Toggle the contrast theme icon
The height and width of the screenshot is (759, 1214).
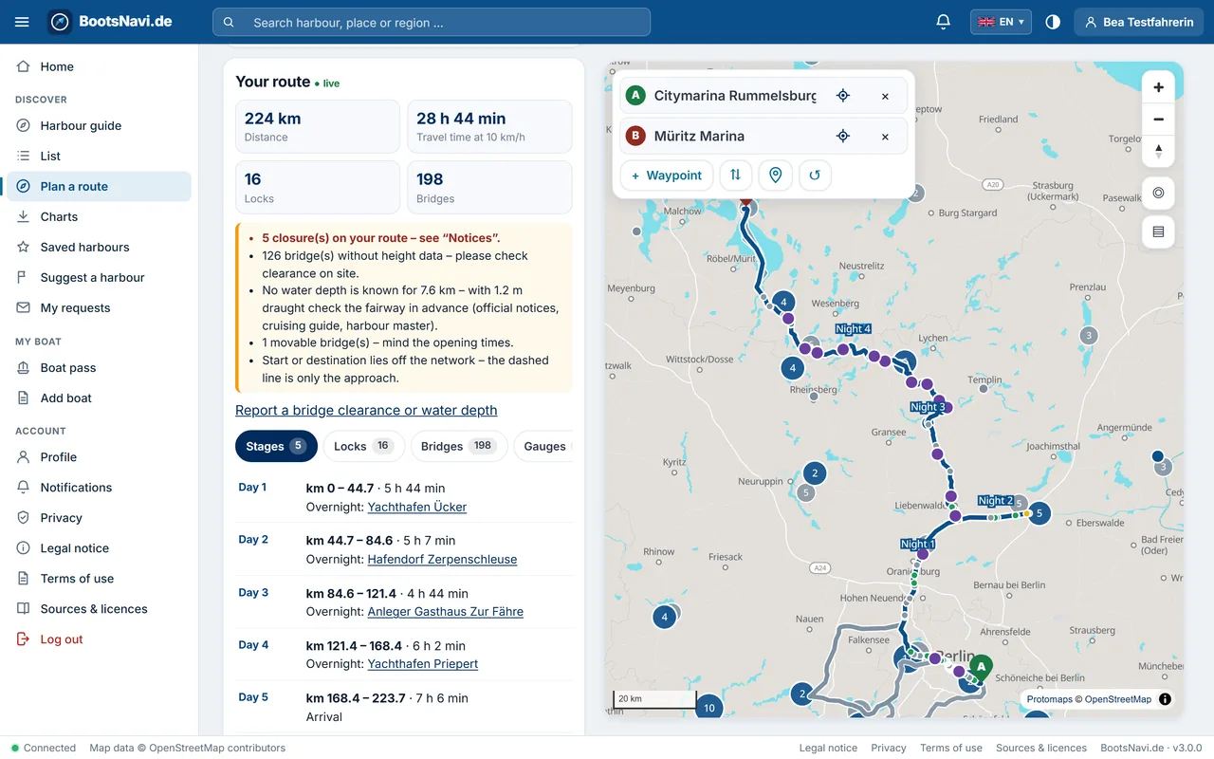[1053, 22]
